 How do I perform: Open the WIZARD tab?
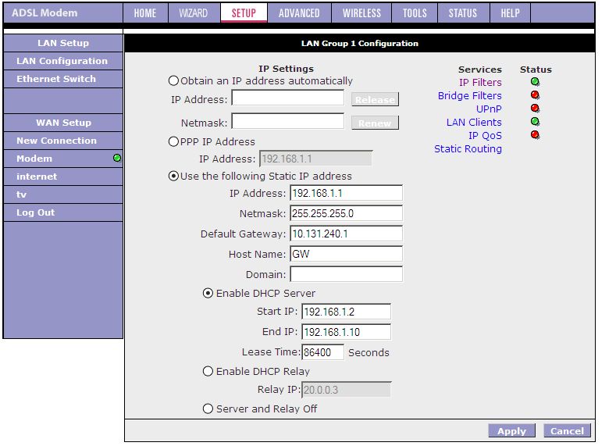pos(194,13)
